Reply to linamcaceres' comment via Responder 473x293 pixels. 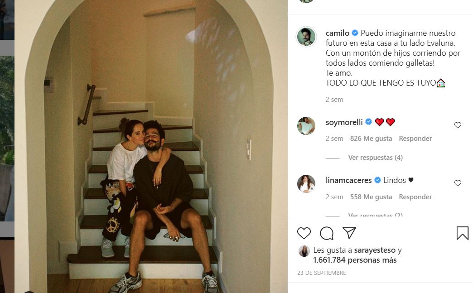coord(415,197)
